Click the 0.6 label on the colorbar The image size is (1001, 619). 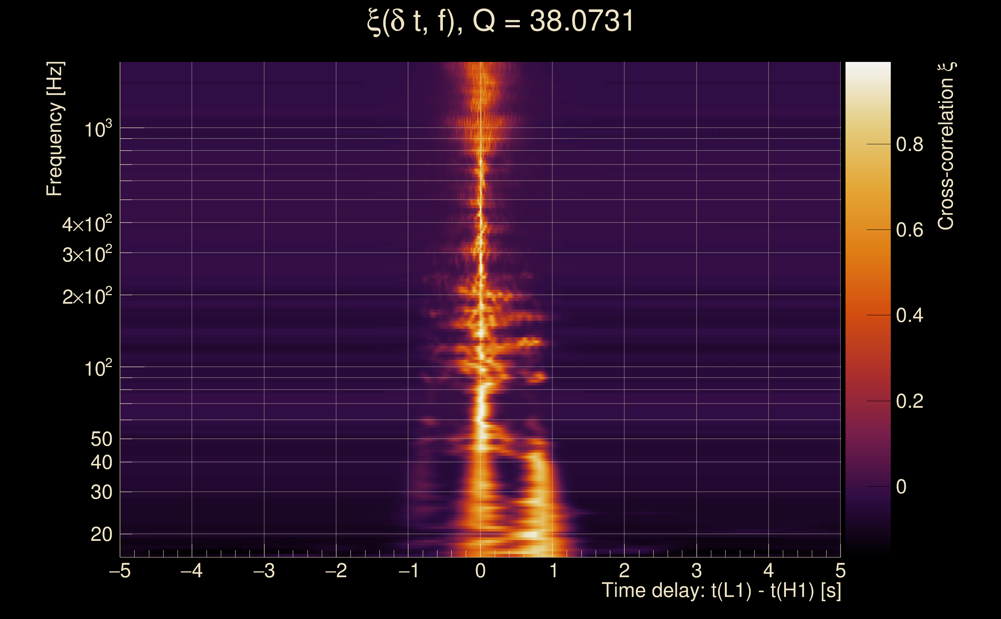coord(909,230)
